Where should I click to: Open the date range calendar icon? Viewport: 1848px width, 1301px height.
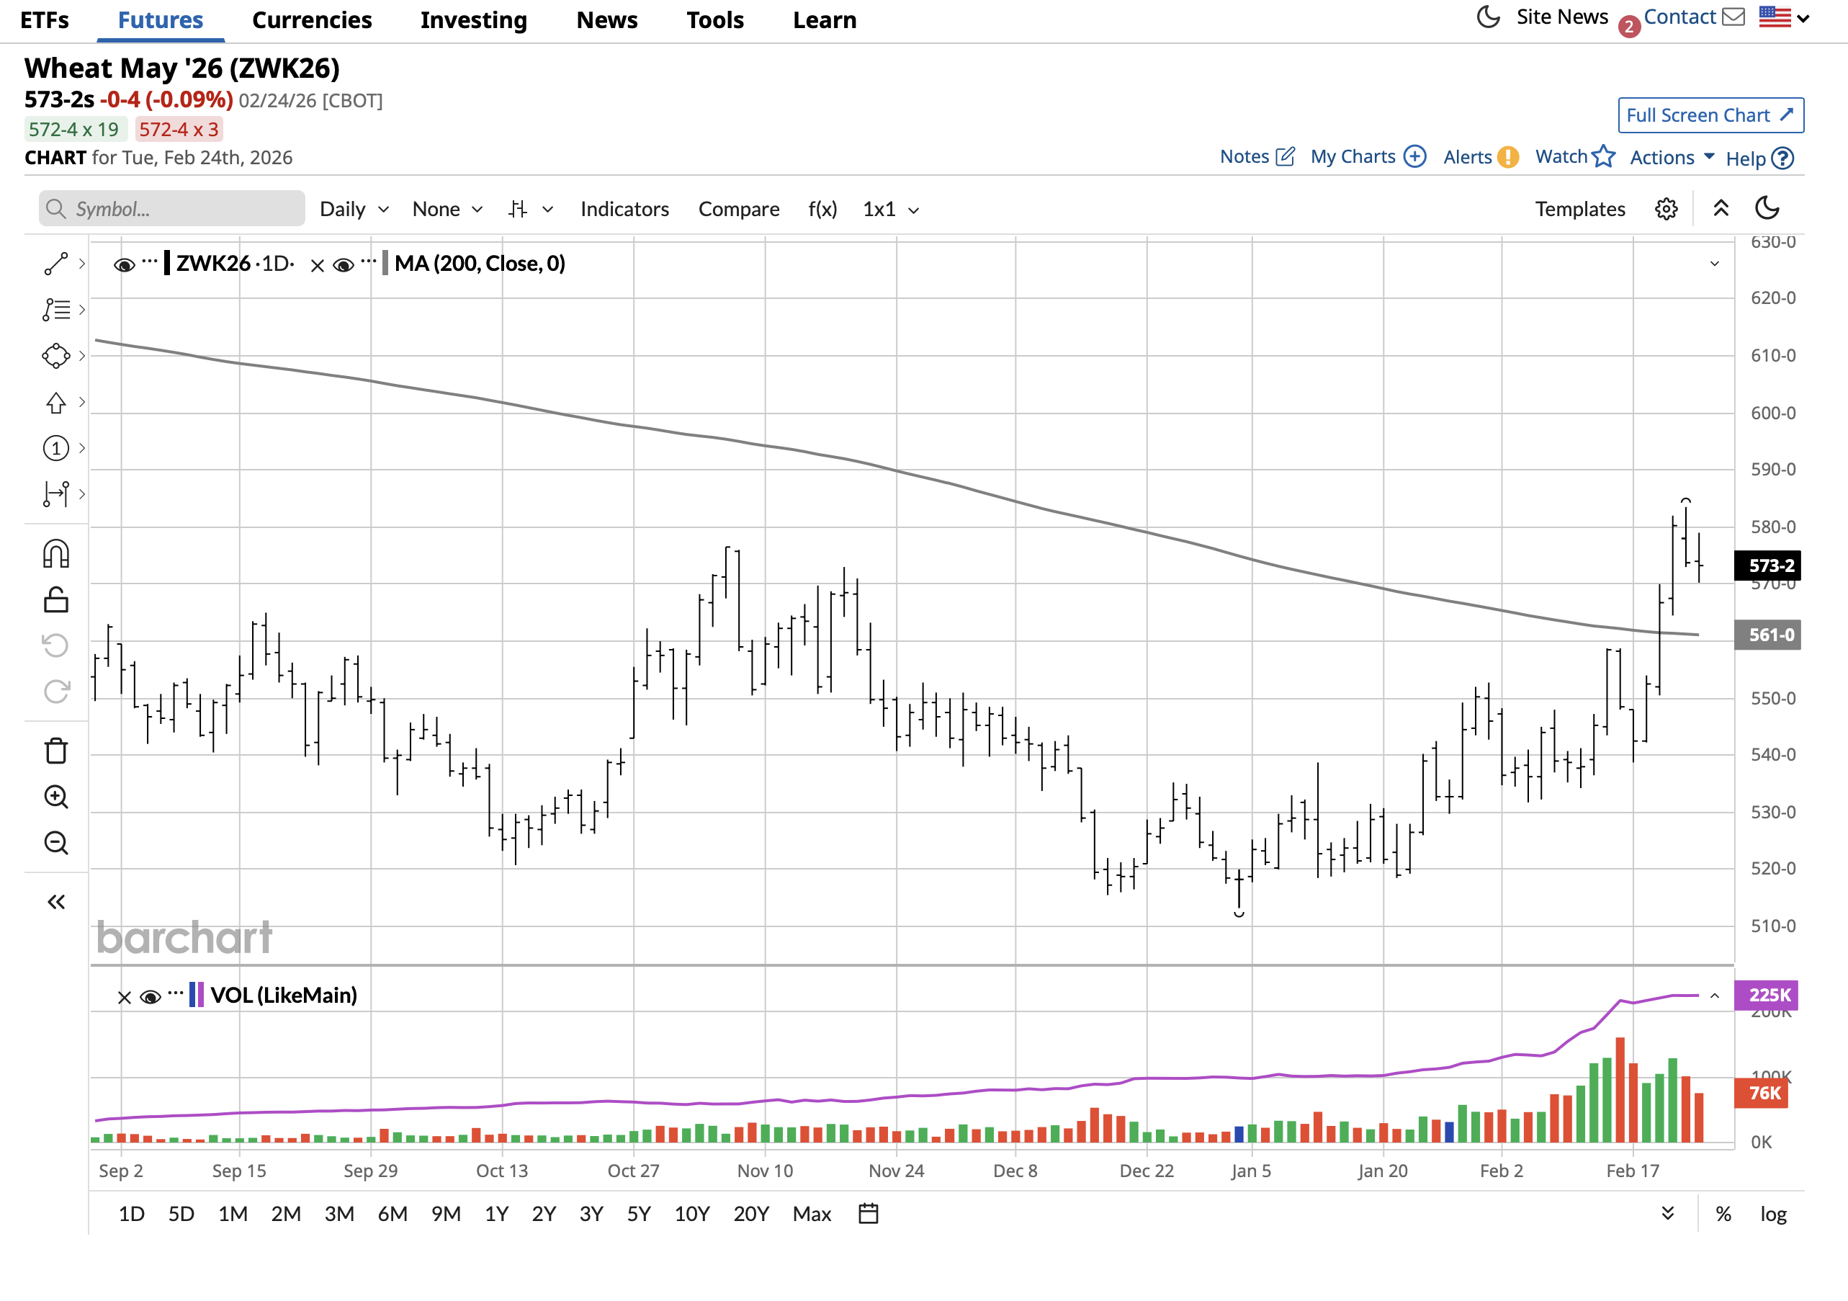coord(868,1213)
